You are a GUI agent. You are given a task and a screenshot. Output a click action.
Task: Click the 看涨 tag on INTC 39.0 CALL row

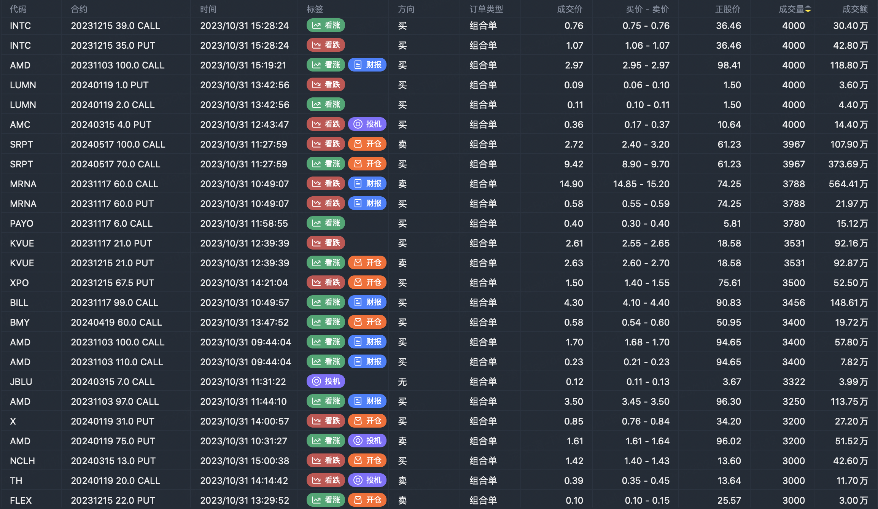pos(326,25)
